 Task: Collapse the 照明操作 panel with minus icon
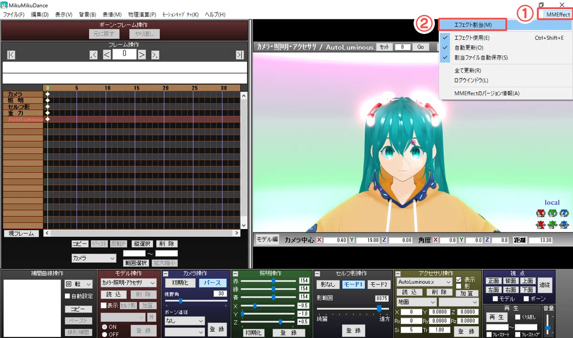click(x=235, y=274)
